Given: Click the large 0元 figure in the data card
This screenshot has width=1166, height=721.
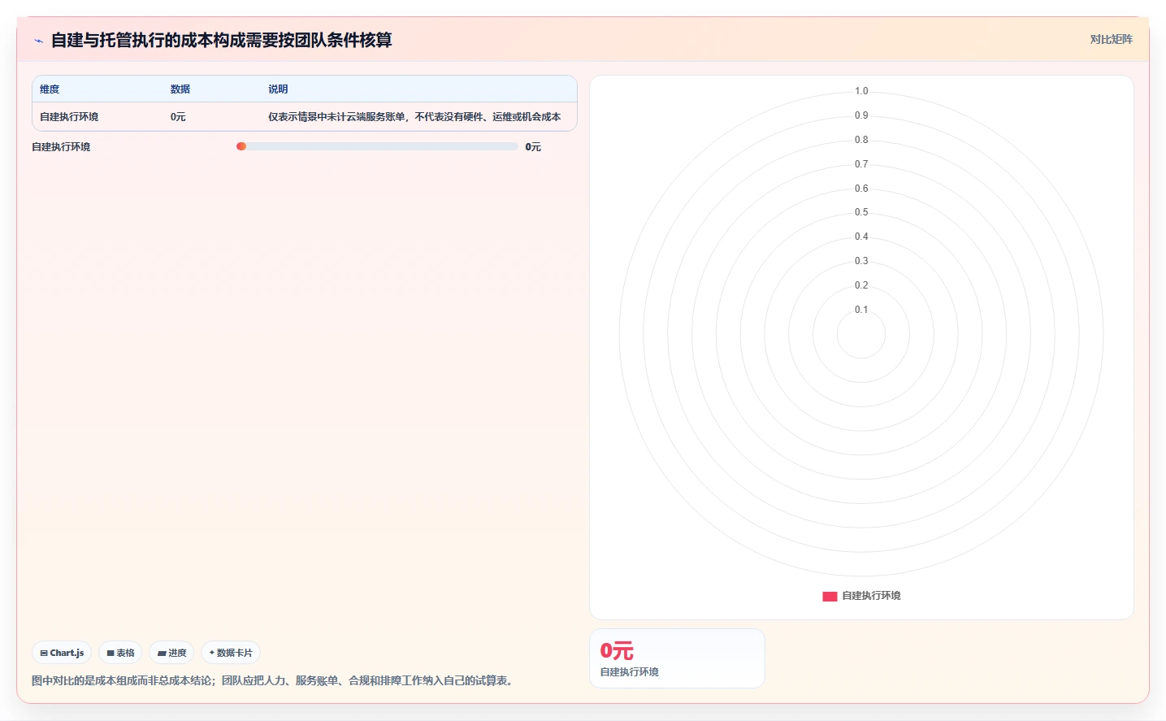Looking at the screenshot, I should [617, 651].
